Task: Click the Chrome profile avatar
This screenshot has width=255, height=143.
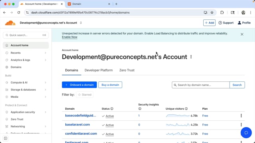Action: click(243, 12)
